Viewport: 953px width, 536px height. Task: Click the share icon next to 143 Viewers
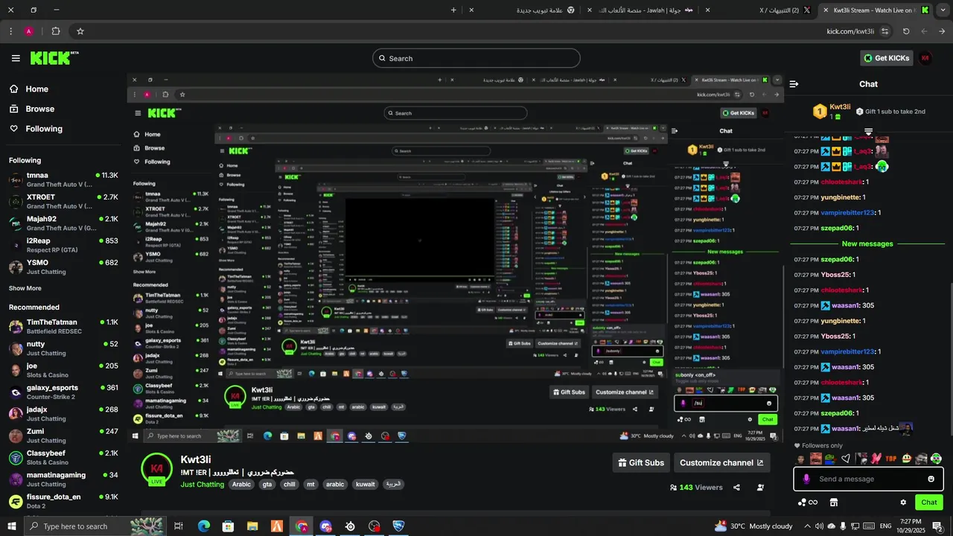coord(736,488)
